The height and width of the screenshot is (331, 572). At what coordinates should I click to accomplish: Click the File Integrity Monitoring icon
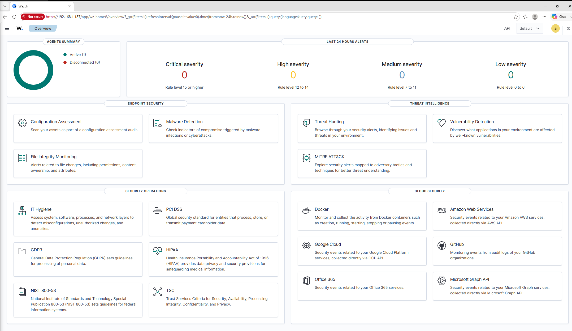coord(22,158)
